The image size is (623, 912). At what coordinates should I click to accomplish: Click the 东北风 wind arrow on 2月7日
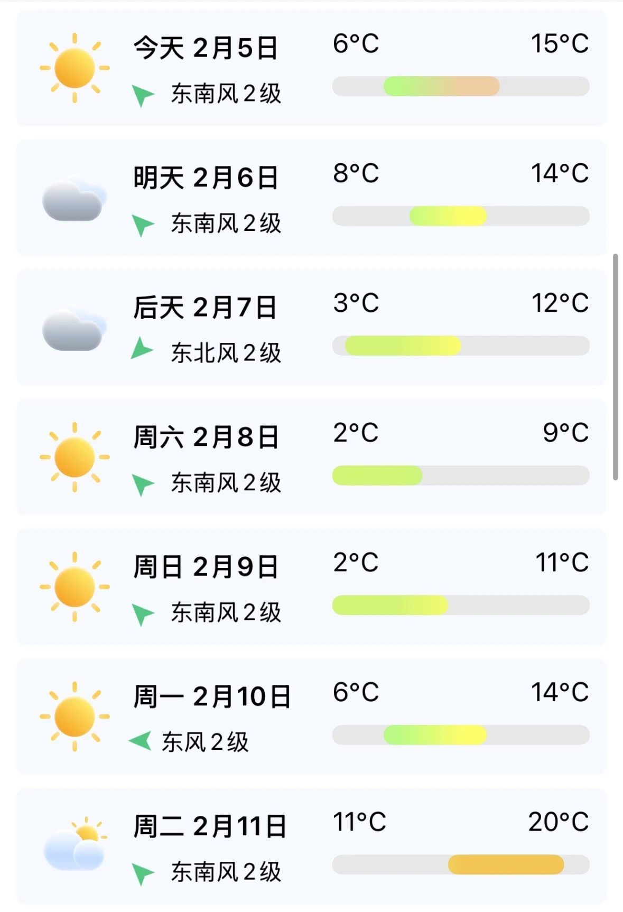[x=142, y=349]
